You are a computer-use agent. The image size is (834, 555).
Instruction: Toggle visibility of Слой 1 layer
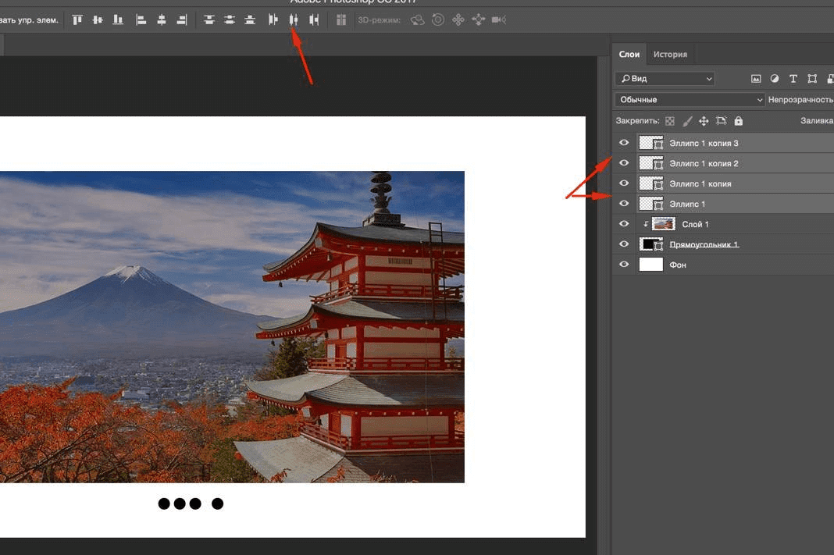click(623, 224)
